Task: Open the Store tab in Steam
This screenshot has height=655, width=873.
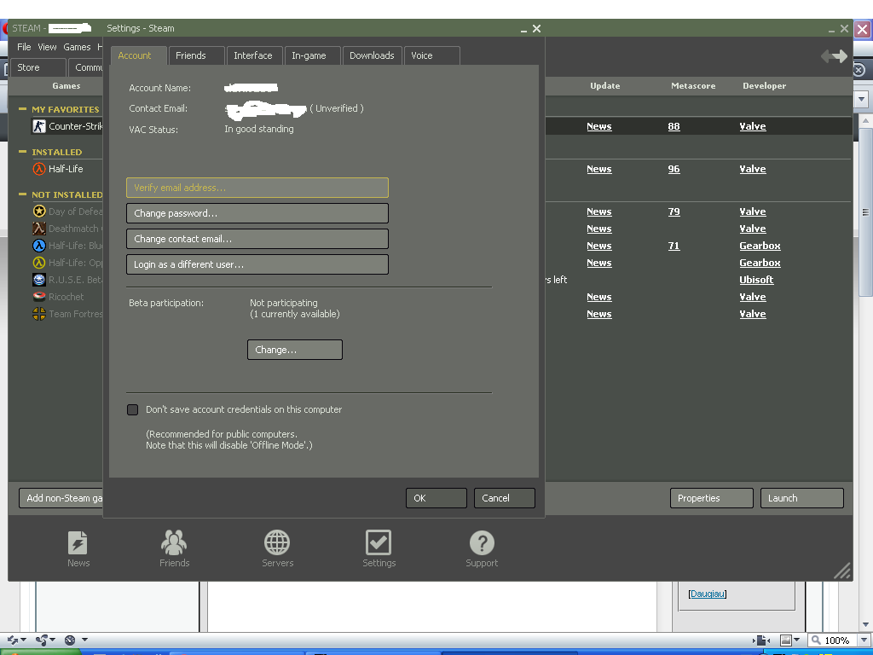Action: click(38, 67)
